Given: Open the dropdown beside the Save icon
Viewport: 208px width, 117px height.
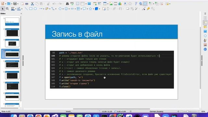Looking at the screenshot, I should 18,4.
